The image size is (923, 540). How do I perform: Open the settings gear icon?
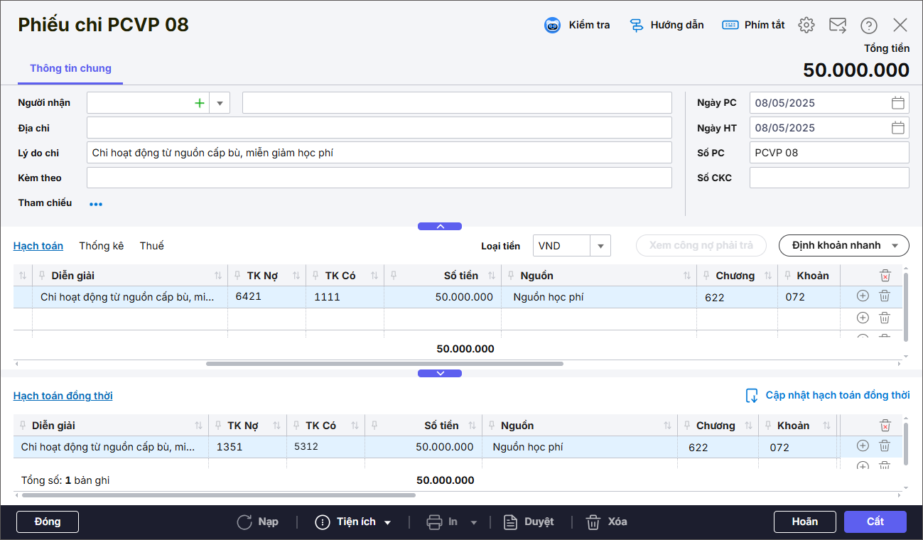pyautogui.click(x=806, y=25)
